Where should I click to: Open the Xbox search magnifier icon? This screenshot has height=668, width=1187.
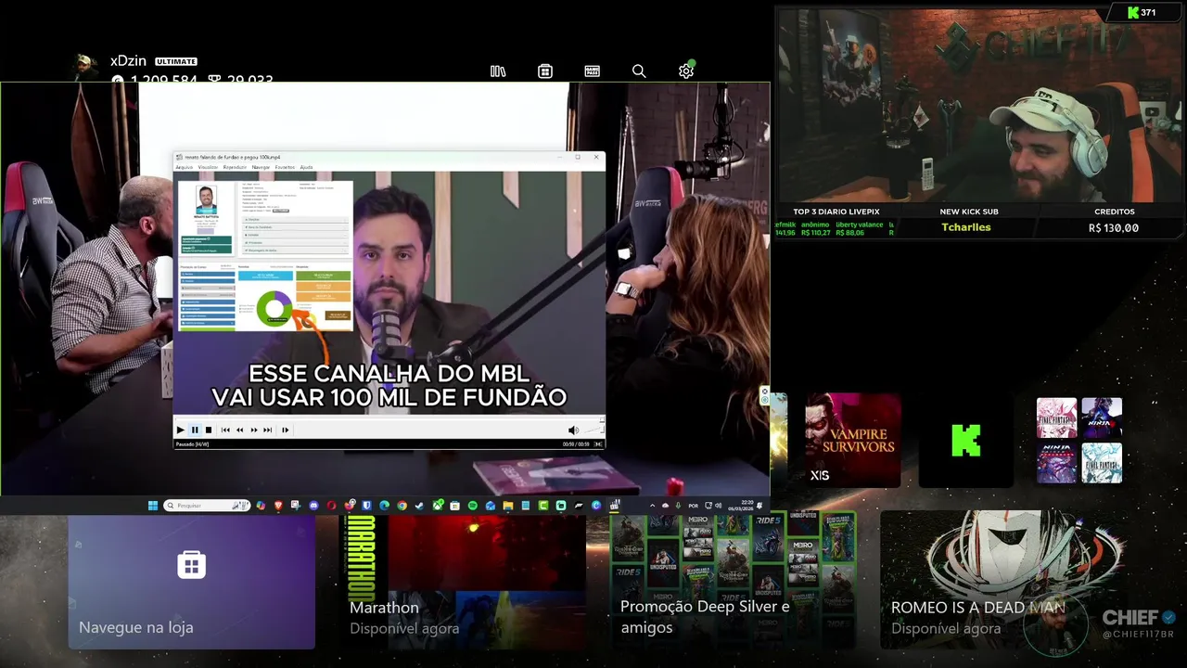(x=639, y=71)
